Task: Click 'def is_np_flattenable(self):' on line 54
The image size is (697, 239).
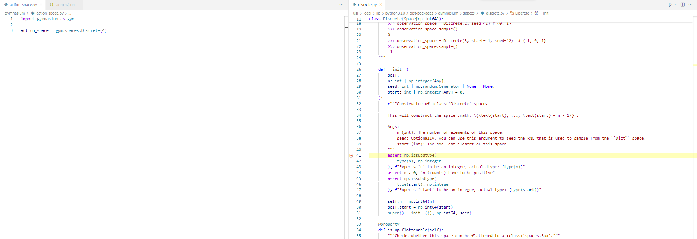Action: (x=411, y=230)
